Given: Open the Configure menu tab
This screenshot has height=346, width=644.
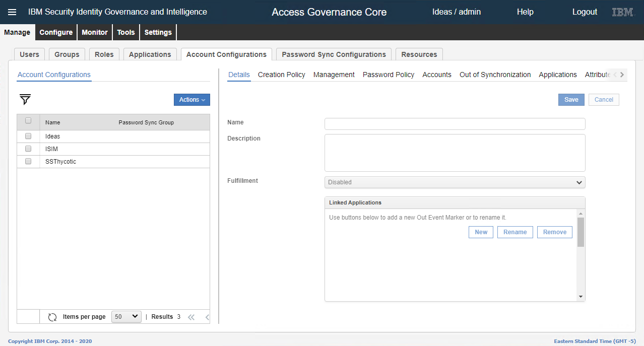Looking at the screenshot, I should coord(55,32).
